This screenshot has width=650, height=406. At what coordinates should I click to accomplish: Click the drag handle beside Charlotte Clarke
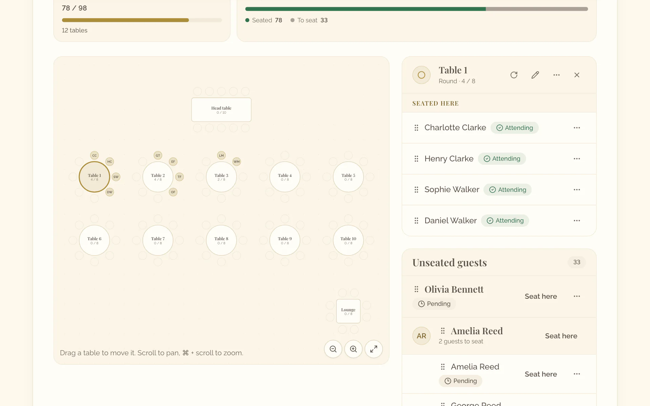coord(416,128)
